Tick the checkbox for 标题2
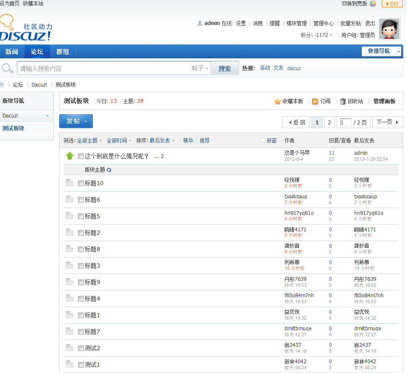This screenshot has width=407, height=373. [81, 233]
